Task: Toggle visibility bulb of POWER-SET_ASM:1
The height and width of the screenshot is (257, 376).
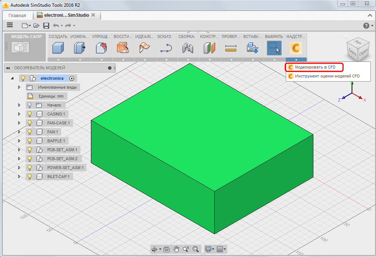Action: click(29, 168)
